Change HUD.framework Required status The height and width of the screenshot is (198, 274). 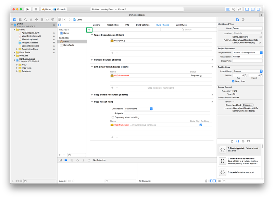tap(196, 76)
